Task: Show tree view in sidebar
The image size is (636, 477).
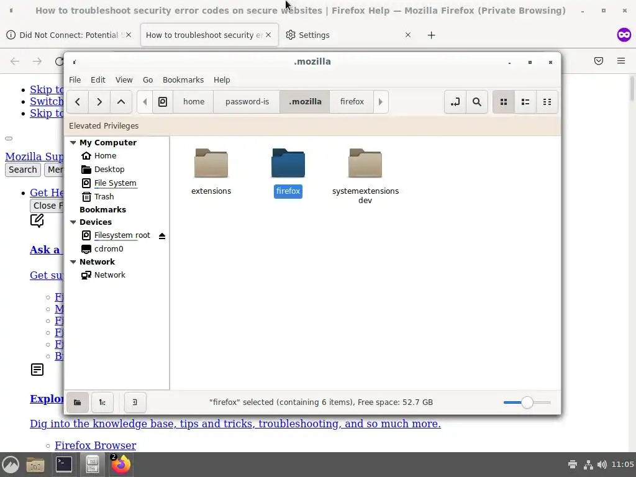Action: pos(102,402)
